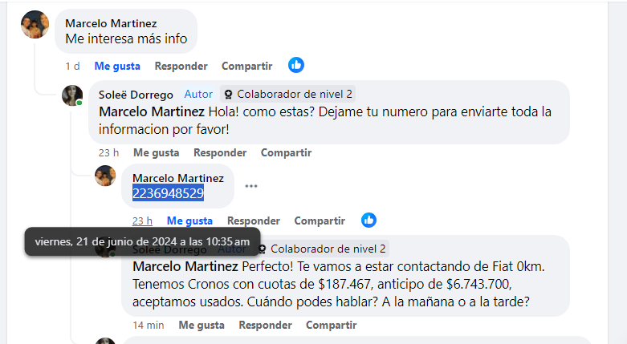This screenshot has height=344, width=627.
Task: Click Responder under the Fiat 0km comment
Action: click(x=265, y=325)
